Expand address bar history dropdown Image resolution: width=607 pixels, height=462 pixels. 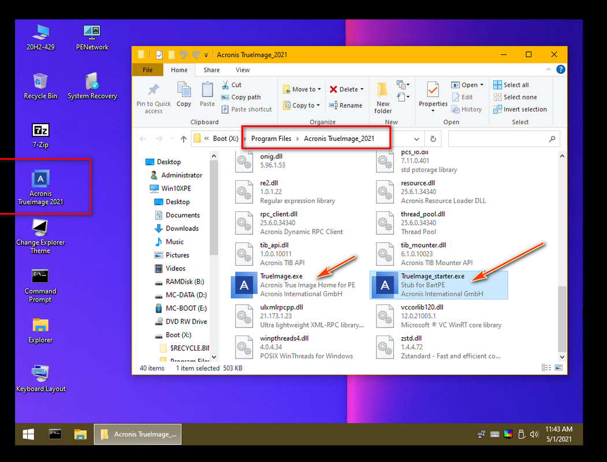point(416,139)
